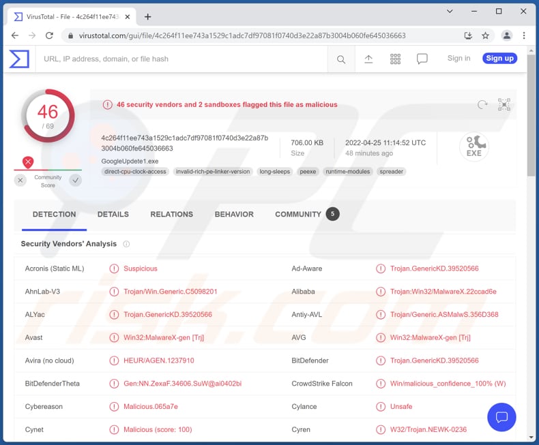Bookmark this page with the star icon

pyautogui.click(x=485, y=35)
